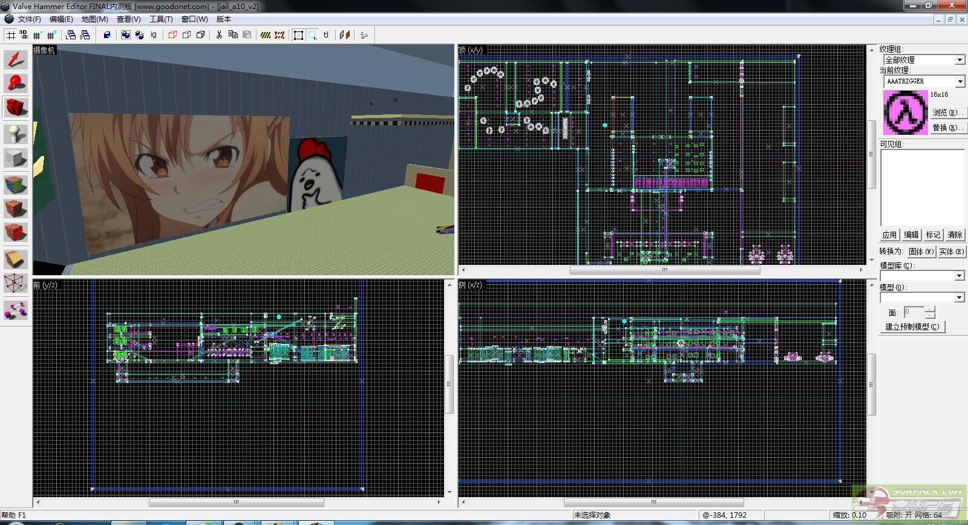Select the Vertex manipulation tool
The height and width of the screenshot is (525, 968).
tap(16, 283)
